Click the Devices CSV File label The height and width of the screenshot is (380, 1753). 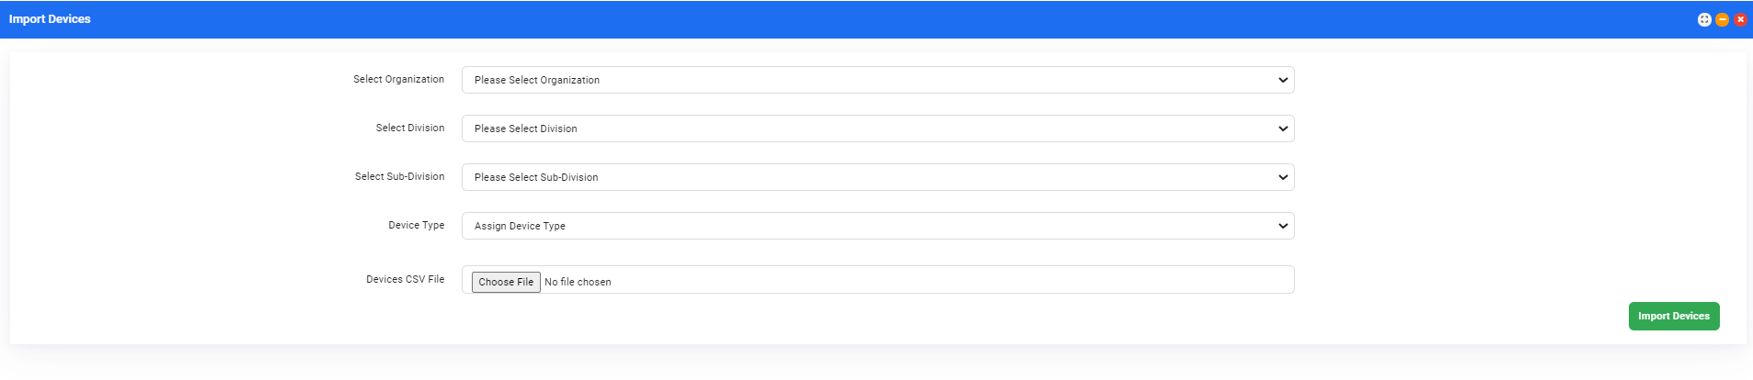click(405, 280)
